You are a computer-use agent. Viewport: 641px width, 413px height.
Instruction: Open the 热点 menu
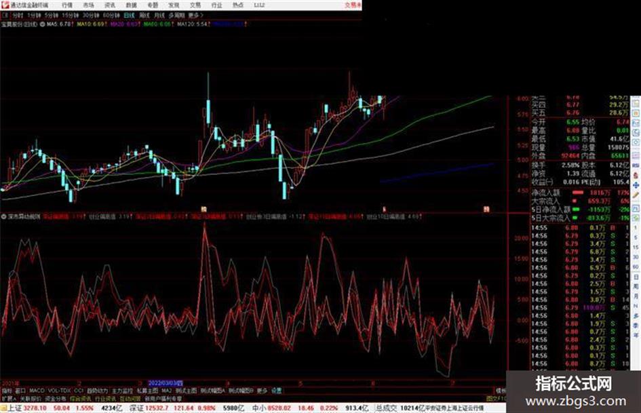click(238, 5)
